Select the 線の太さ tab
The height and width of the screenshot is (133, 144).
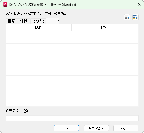pos(38,21)
